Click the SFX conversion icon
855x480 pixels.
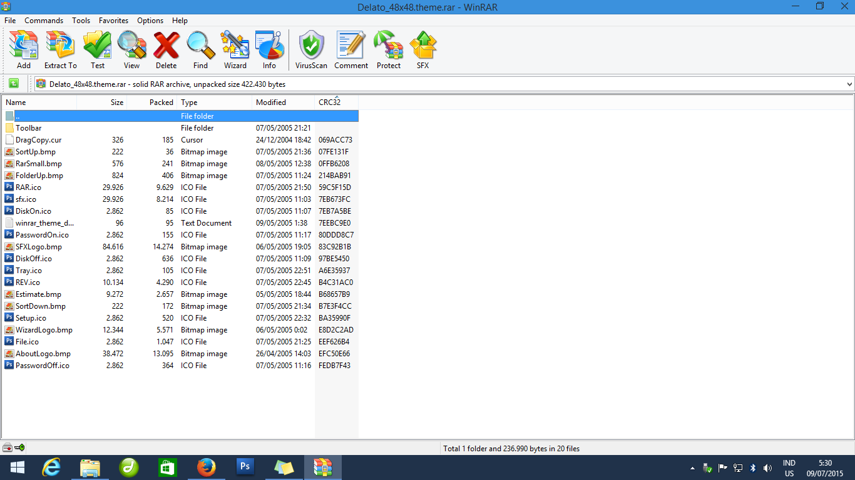422,49
